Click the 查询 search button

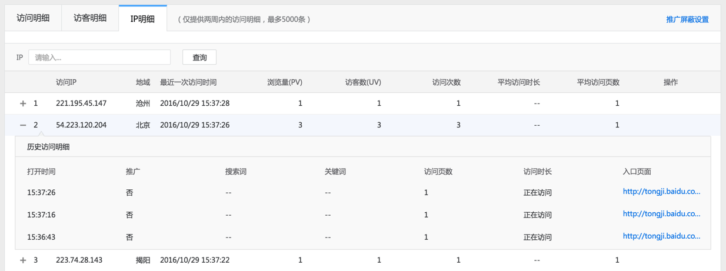(199, 58)
